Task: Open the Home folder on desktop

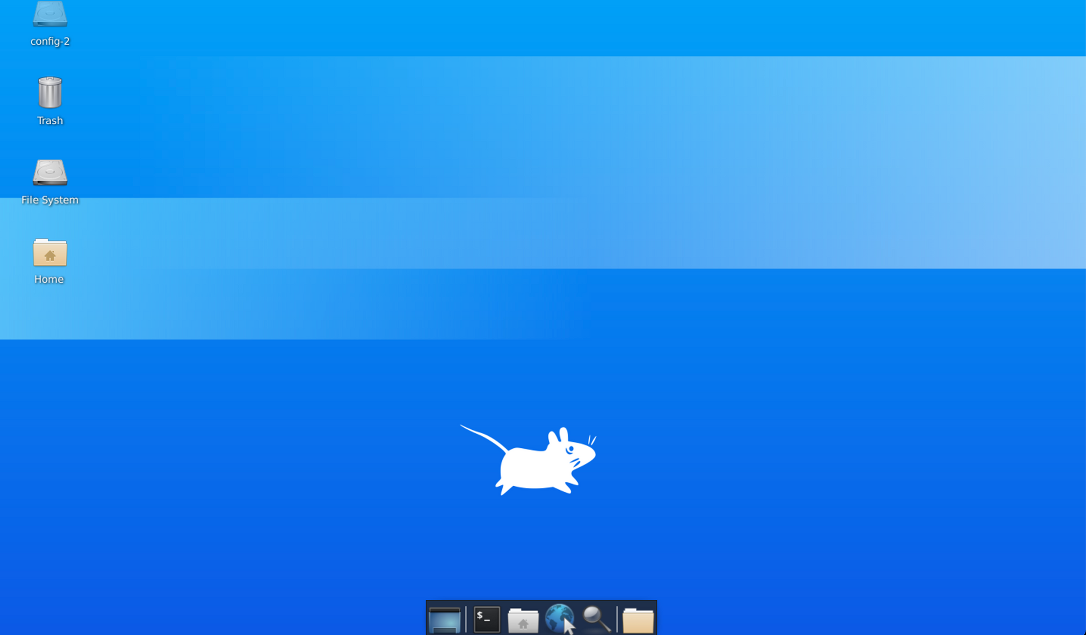Action: point(48,253)
